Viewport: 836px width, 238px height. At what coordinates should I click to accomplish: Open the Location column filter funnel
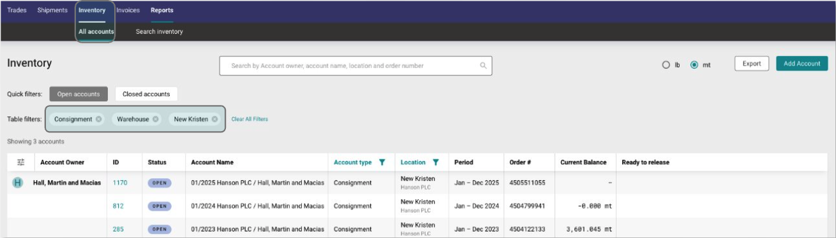[436, 162]
